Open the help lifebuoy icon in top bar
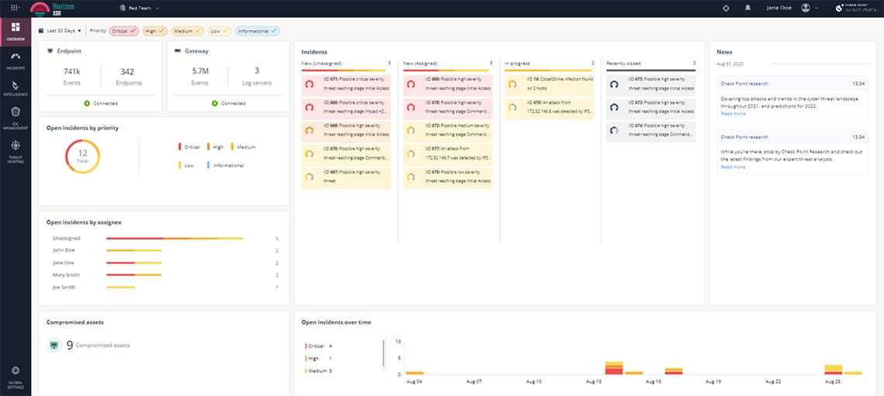Viewport: 884px width, 396px height. click(726, 8)
